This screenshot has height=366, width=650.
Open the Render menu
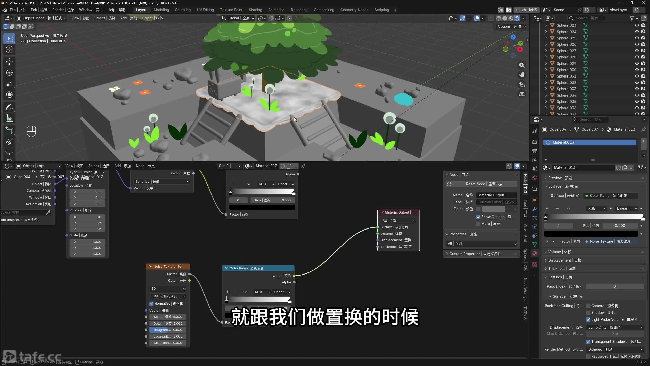tap(63, 10)
